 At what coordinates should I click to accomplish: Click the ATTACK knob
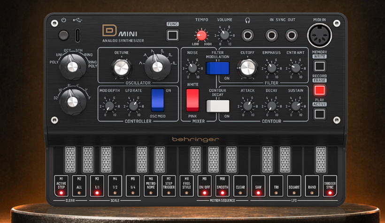tap(247, 106)
